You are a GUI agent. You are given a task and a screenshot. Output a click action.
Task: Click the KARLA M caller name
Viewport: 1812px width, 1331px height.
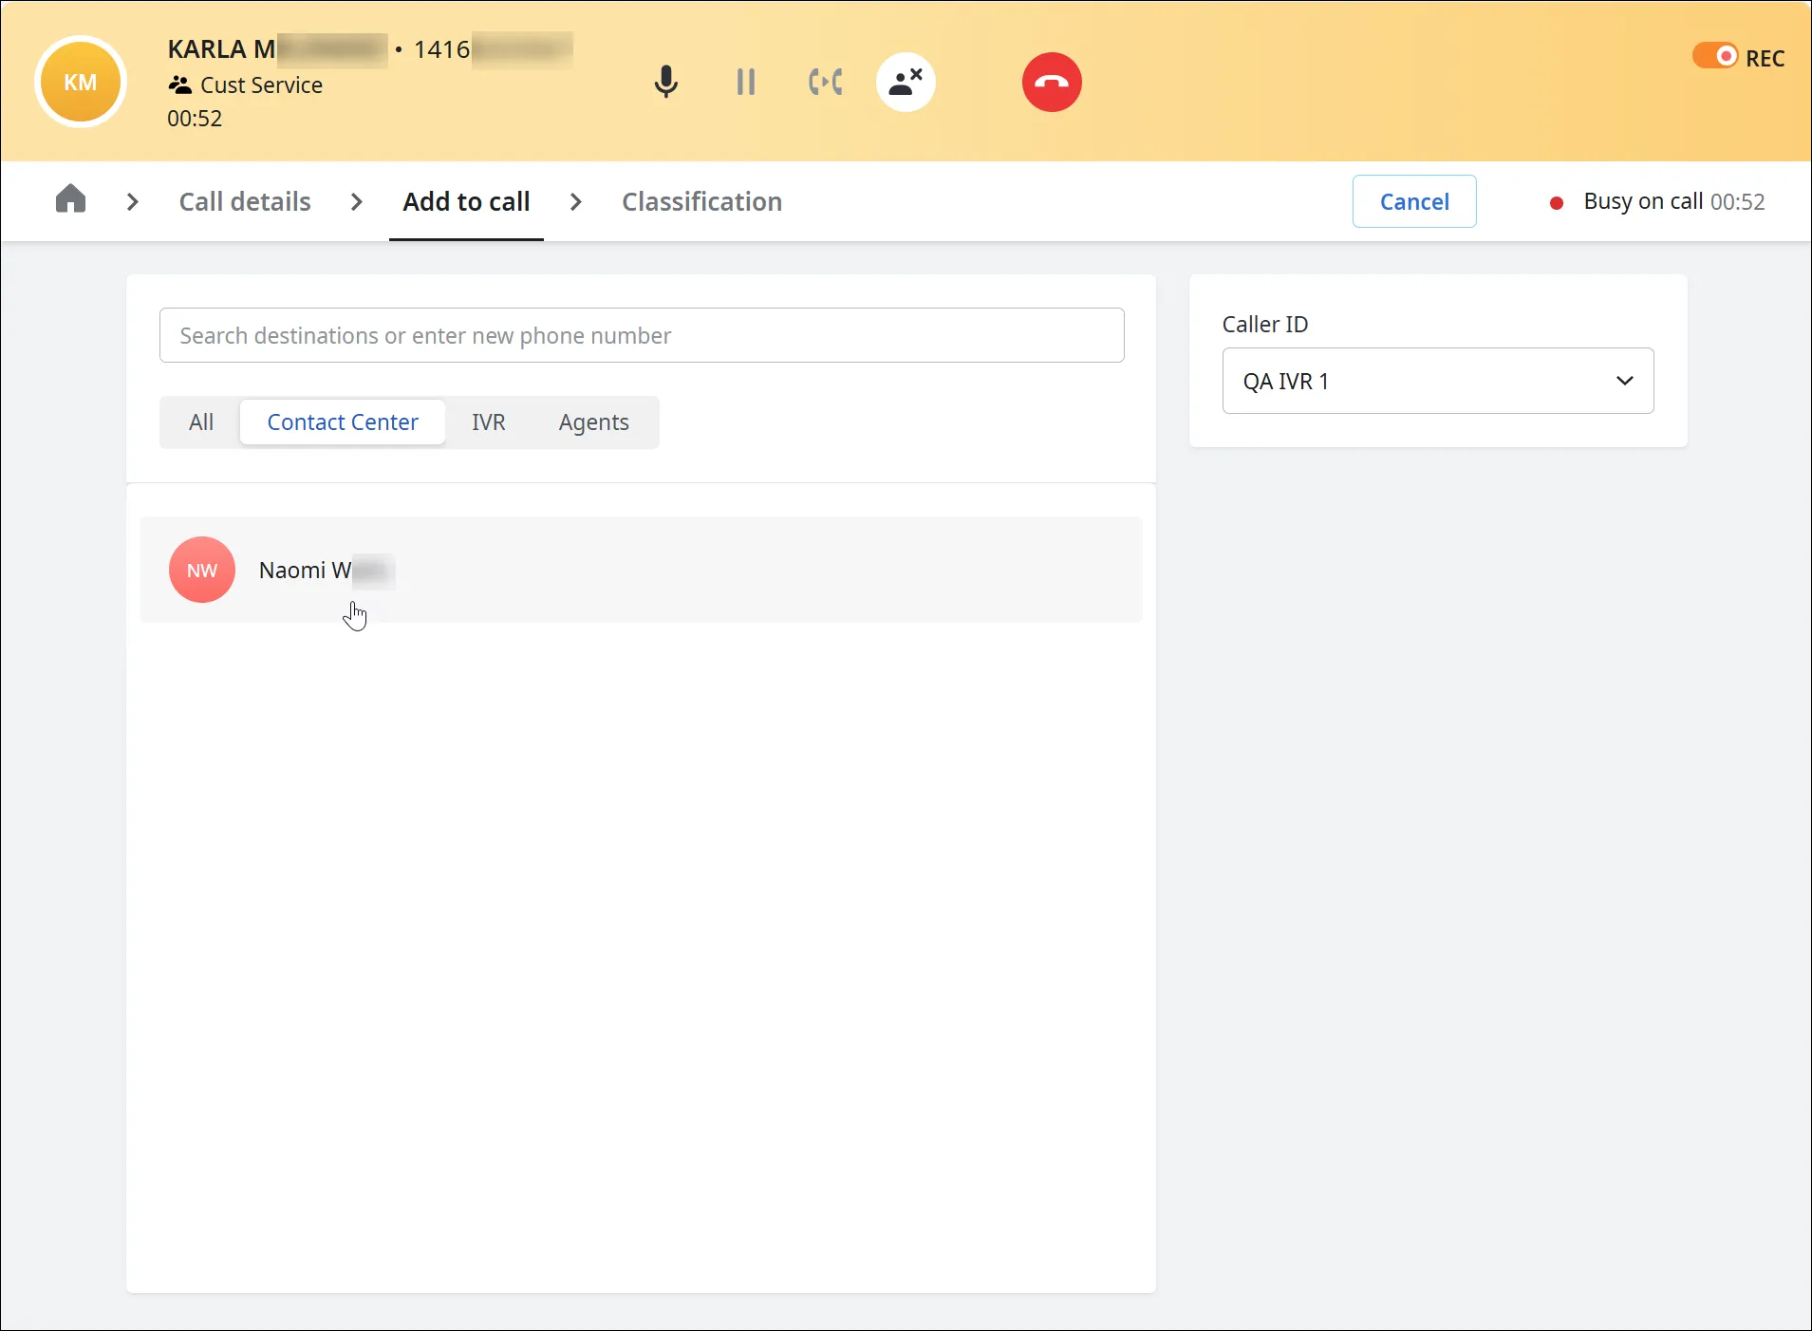tap(221, 49)
